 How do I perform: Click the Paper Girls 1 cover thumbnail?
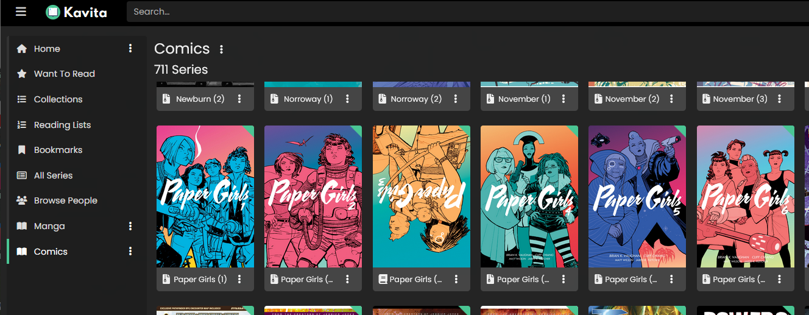(x=205, y=197)
